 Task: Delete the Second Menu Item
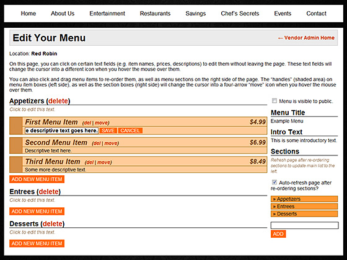point(97,144)
